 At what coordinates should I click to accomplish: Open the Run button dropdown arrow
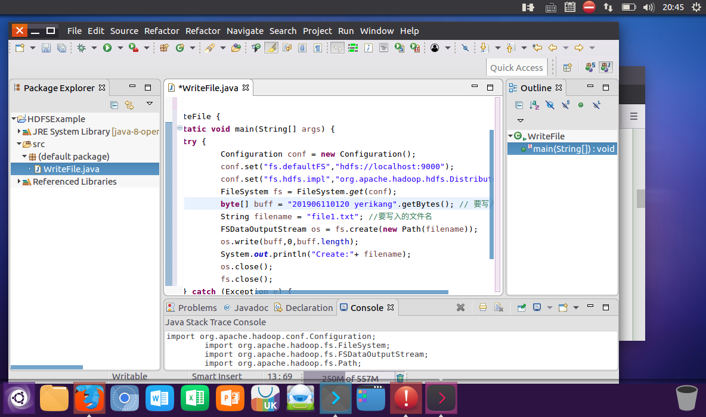coord(120,48)
